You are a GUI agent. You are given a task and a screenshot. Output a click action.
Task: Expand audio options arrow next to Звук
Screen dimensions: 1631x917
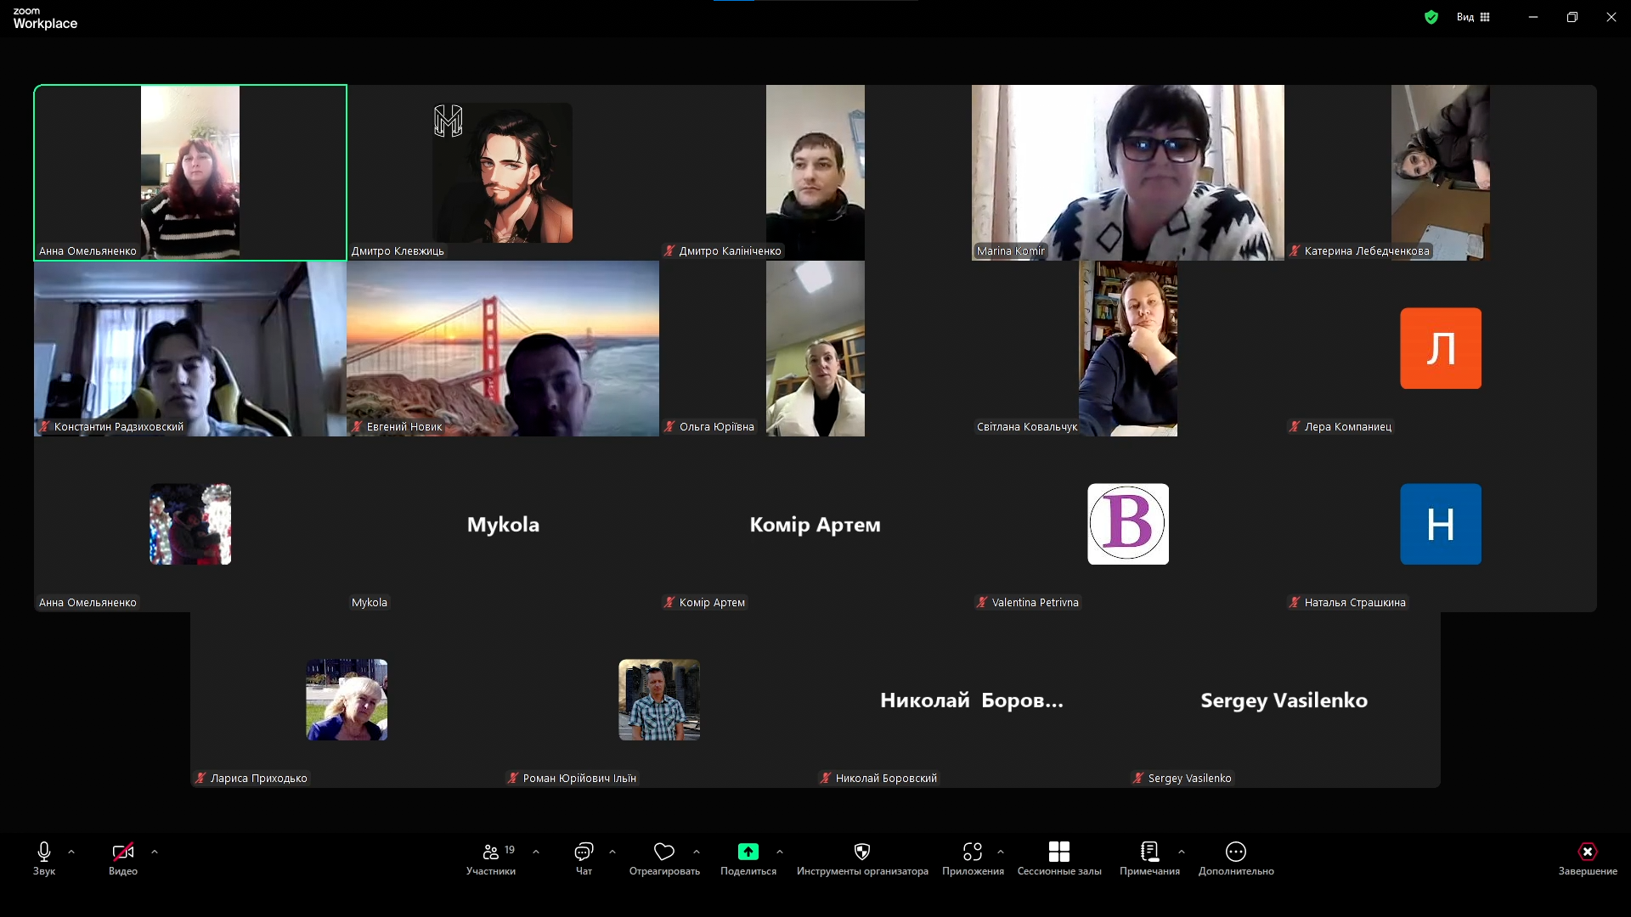pos(71,852)
